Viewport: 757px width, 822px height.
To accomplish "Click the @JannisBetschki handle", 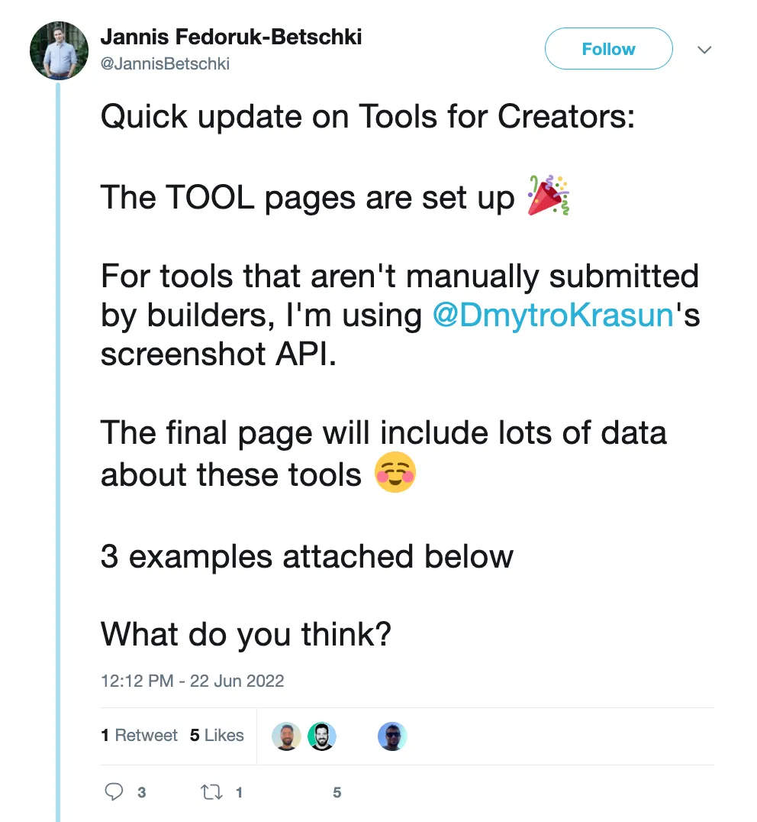I will click(165, 64).
